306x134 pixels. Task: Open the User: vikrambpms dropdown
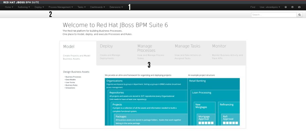tap(270, 7)
